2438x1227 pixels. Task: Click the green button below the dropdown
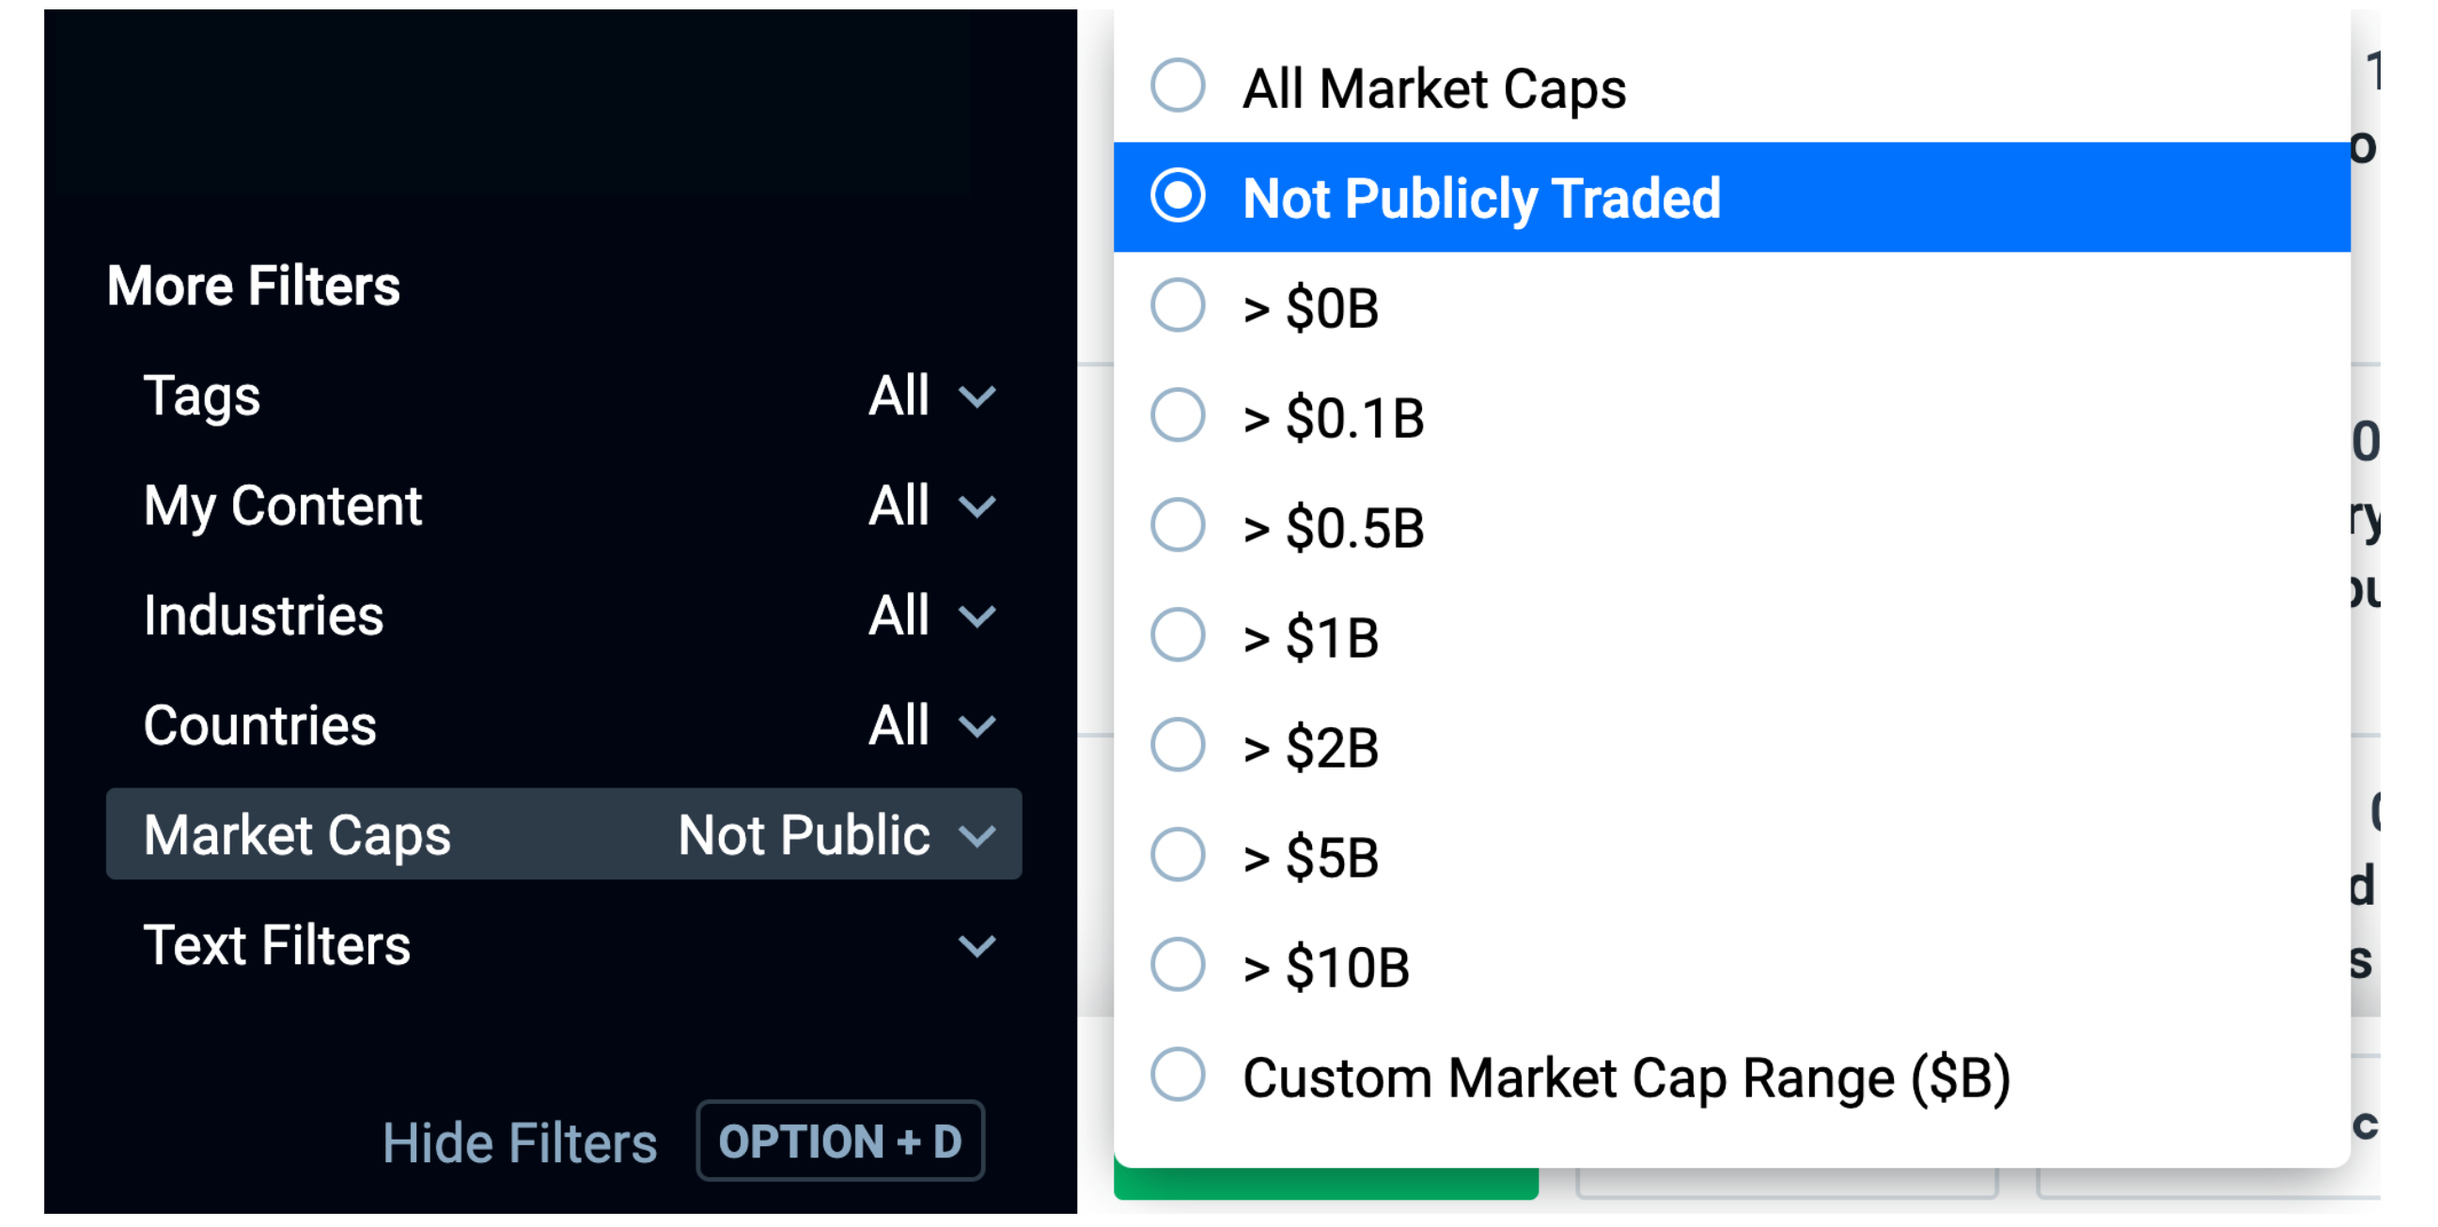pyautogui.click(x=1325, y=1184)
